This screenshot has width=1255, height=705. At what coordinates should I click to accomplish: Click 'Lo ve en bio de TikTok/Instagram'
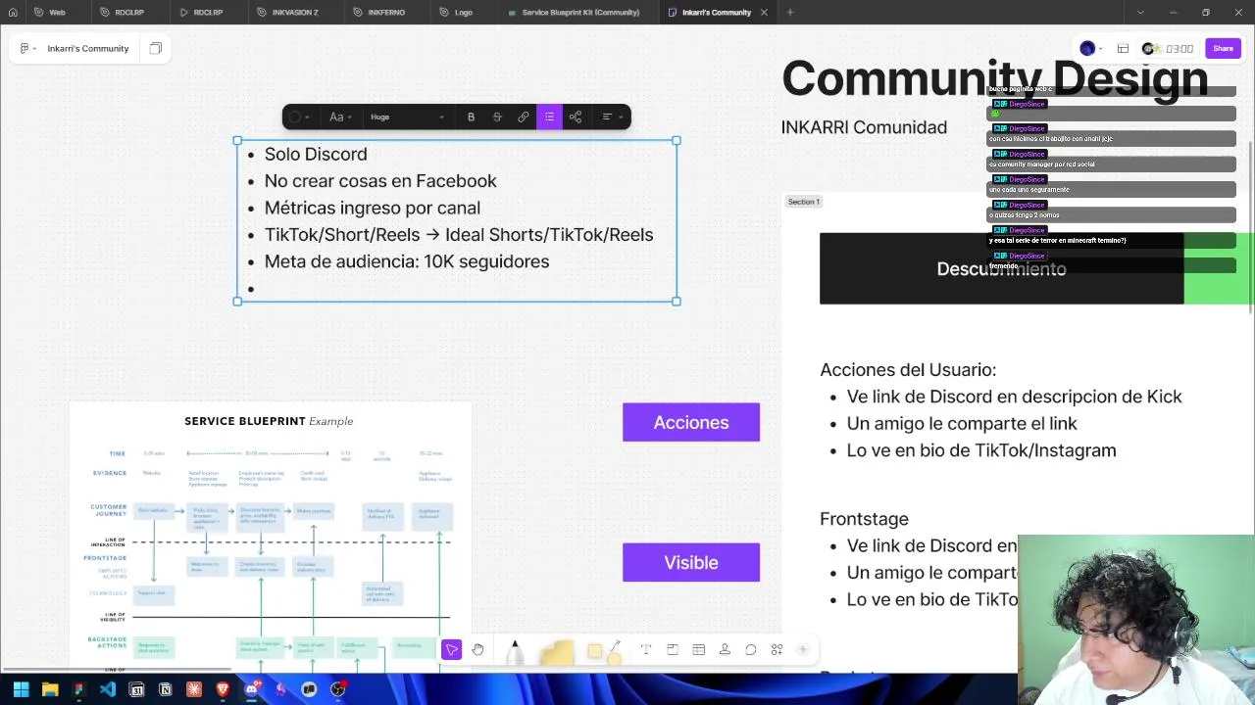tap(981, 450)
